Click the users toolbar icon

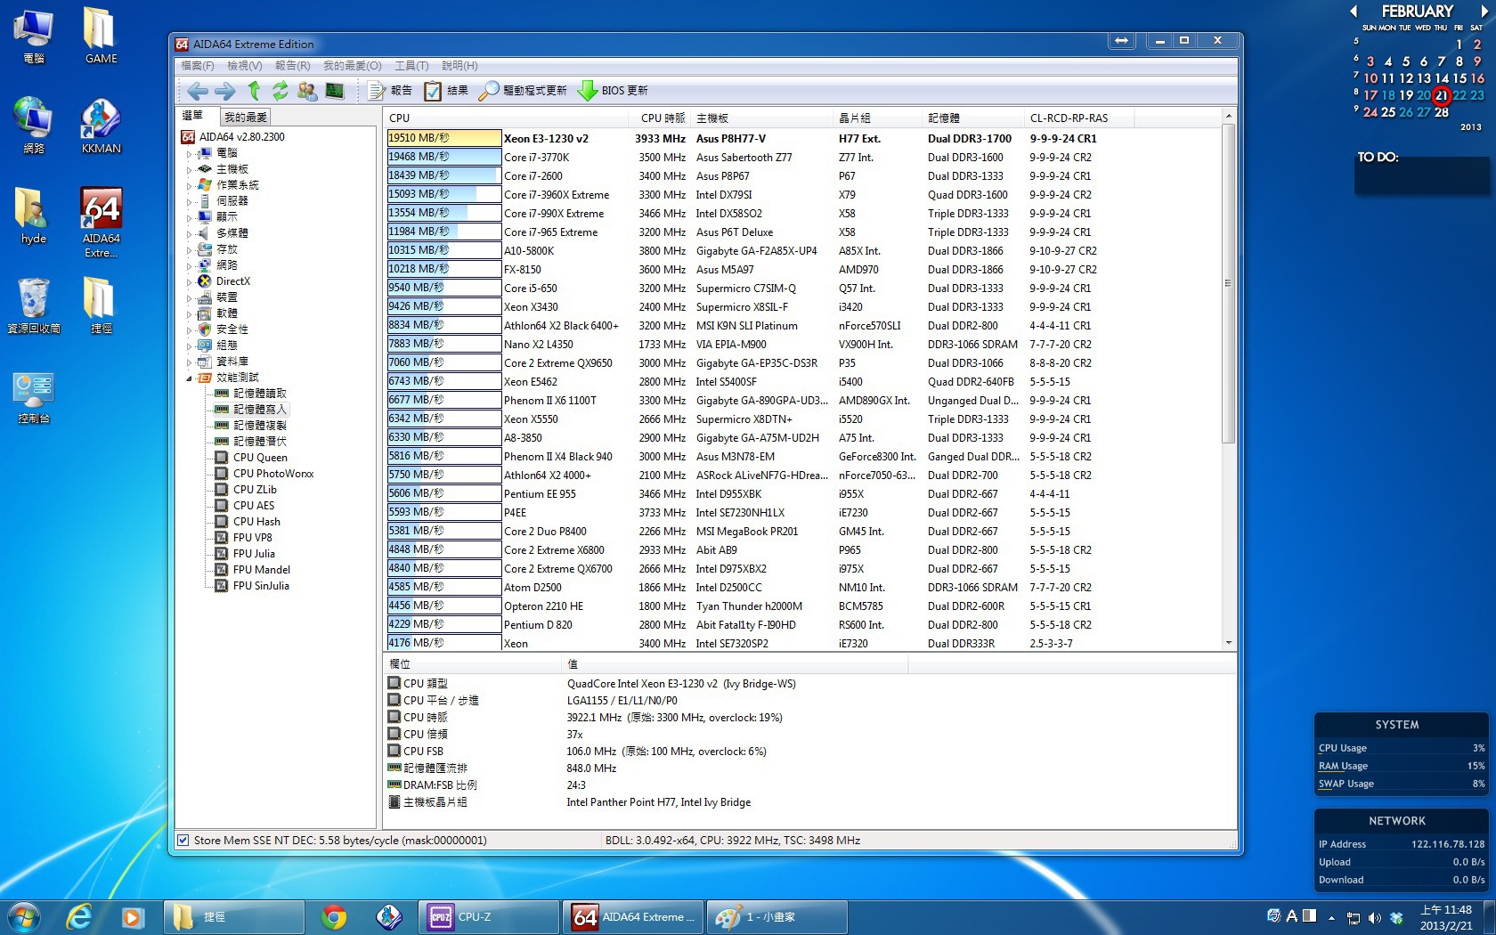tap(307, 91)
